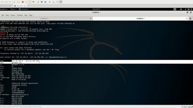Click the ASSIGNED PA status value

coord(17,72)
